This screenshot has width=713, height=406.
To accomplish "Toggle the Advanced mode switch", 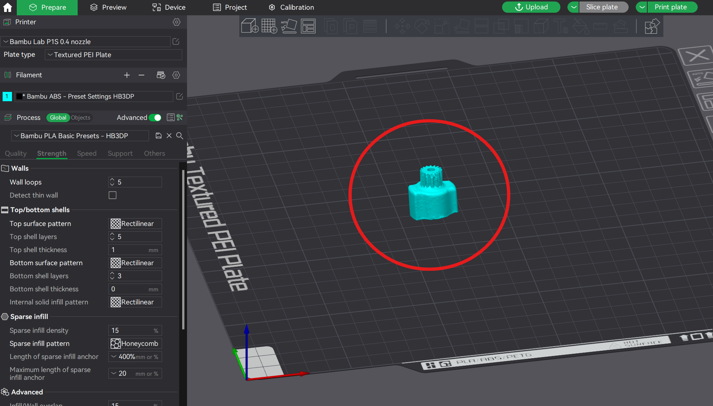I will tap(155, 118).
